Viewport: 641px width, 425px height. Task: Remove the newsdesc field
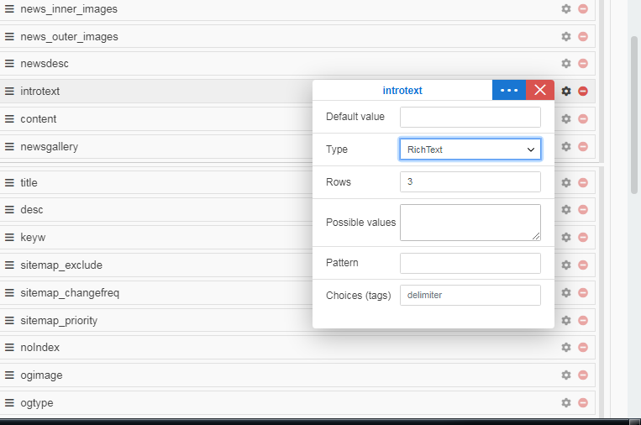tap(583, 63)
